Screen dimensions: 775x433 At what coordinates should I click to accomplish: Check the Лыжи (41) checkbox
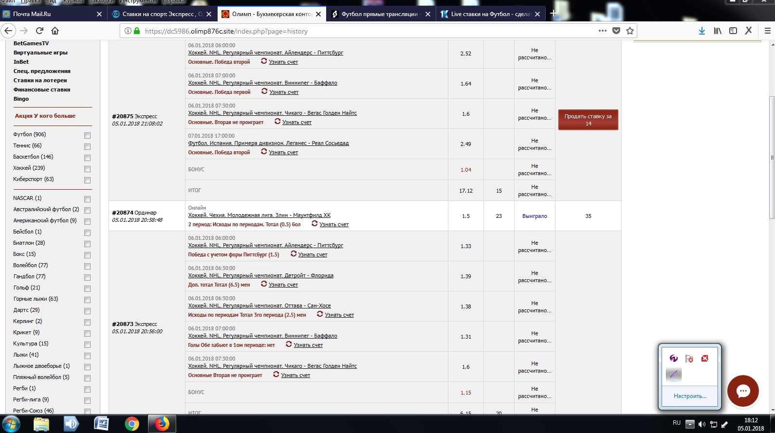87,356
